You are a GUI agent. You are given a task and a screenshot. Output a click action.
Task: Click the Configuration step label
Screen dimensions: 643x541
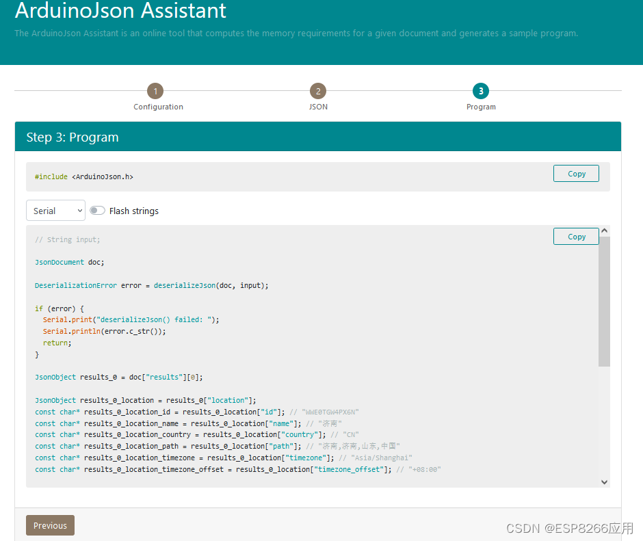[158, 107]
